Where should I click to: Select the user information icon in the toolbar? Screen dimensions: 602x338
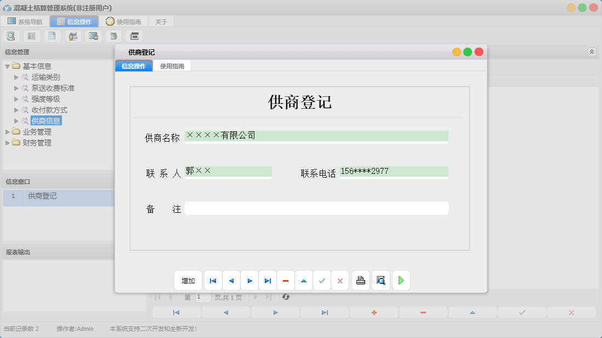[73, 36]
